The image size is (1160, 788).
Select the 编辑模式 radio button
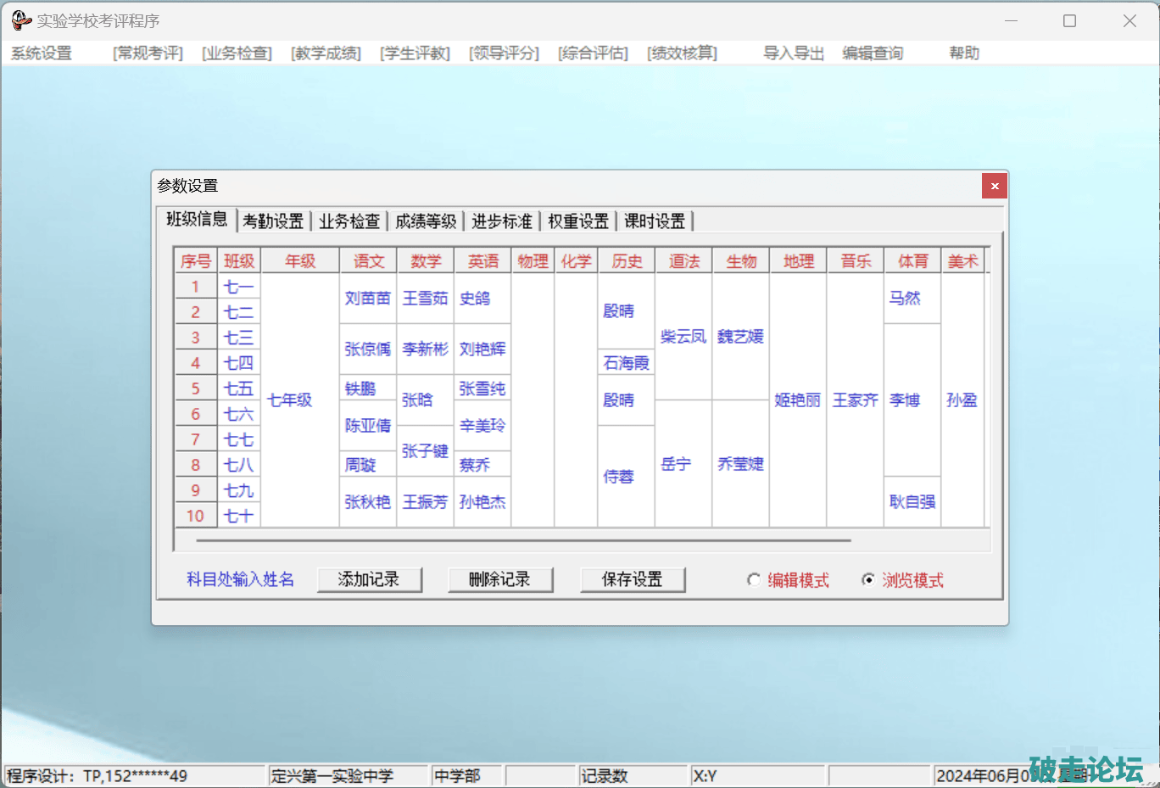click(x=753, y=580)
